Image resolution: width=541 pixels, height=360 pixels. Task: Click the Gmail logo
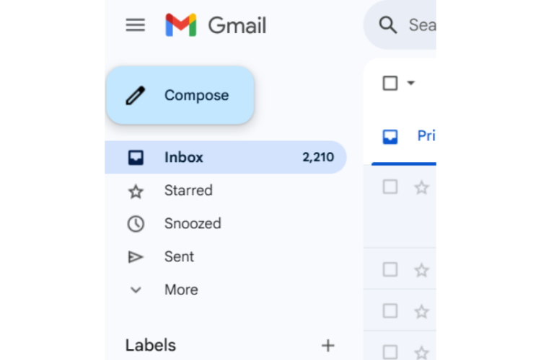click(180, 25)
